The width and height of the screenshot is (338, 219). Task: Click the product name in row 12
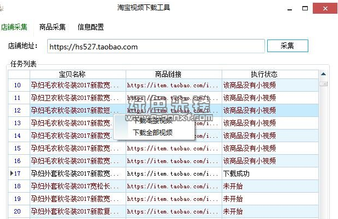point(75,110)
